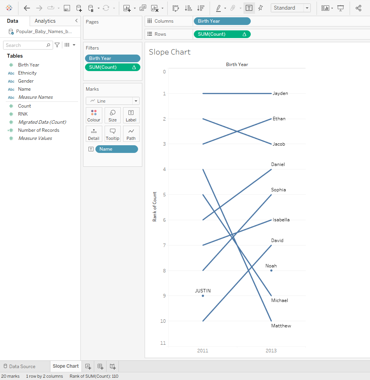Click the Share workbook icon
This screenshot has width=370, height=380.
(x=358, y=8)
